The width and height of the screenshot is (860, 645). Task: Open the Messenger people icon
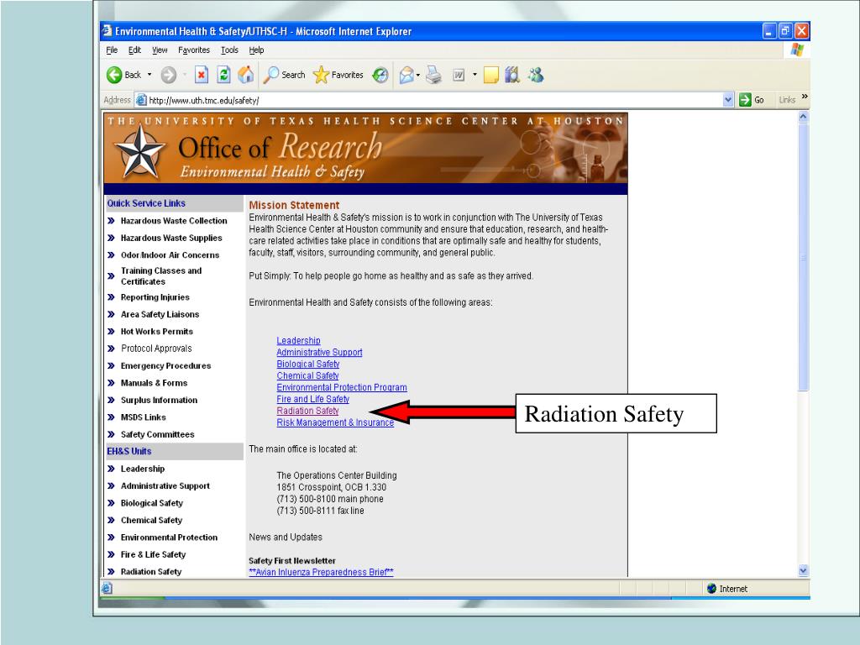[536, 75]
